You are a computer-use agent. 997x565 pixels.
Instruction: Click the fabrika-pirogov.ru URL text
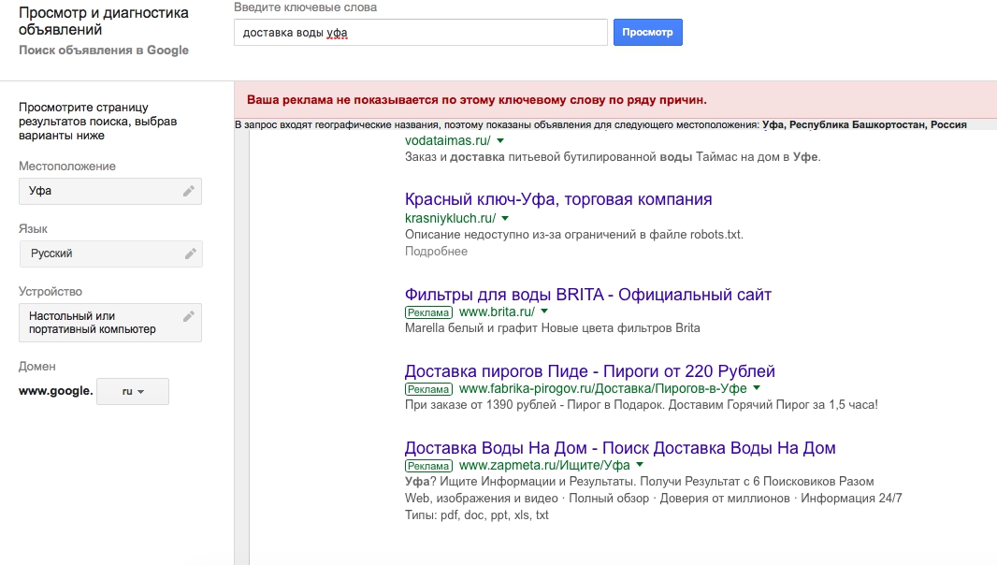pos(602,388)
